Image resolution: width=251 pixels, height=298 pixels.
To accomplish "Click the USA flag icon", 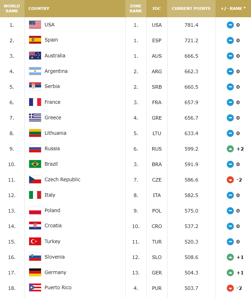I will tap(35, 25).
